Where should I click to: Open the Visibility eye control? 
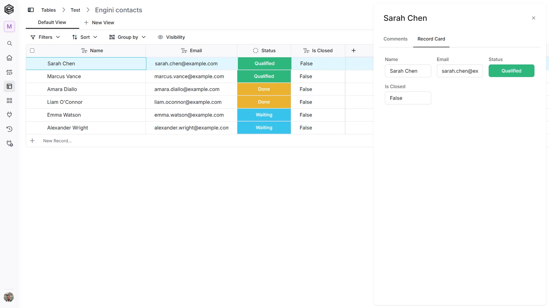[x=171, y=37]
